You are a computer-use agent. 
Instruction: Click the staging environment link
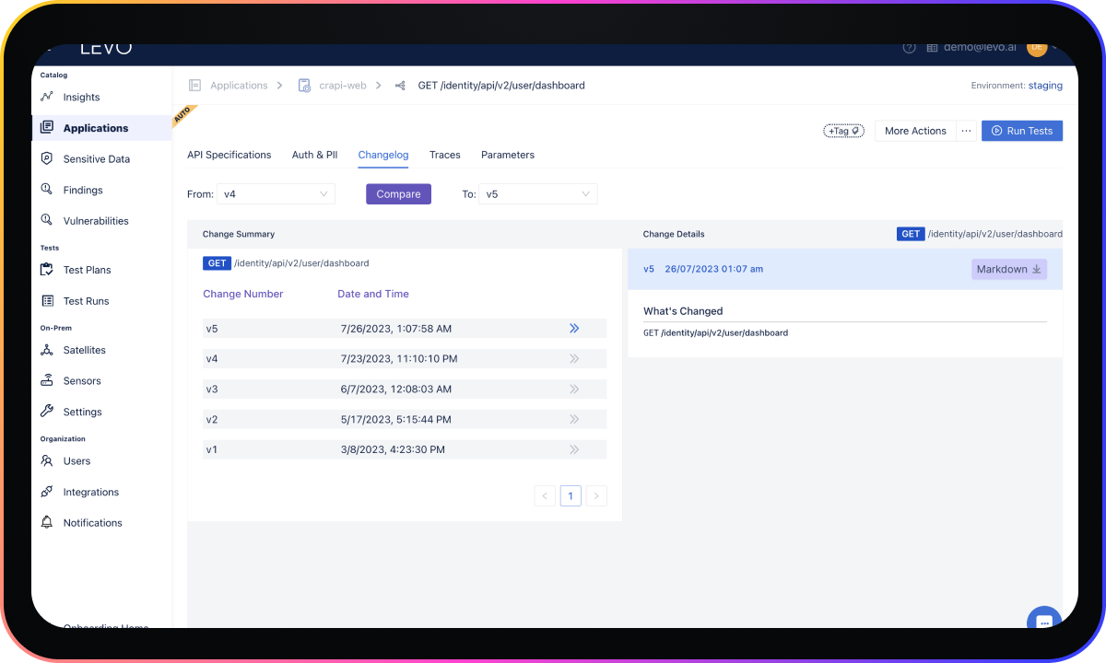pyautogui.click(x=1045, y=86)
